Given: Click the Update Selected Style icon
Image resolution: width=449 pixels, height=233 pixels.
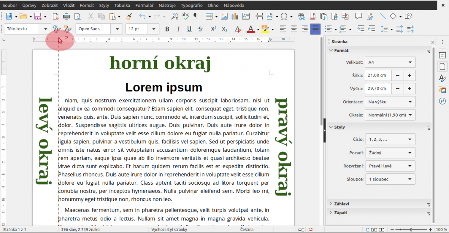Looking at the screenshot, I should pos(56,29).
